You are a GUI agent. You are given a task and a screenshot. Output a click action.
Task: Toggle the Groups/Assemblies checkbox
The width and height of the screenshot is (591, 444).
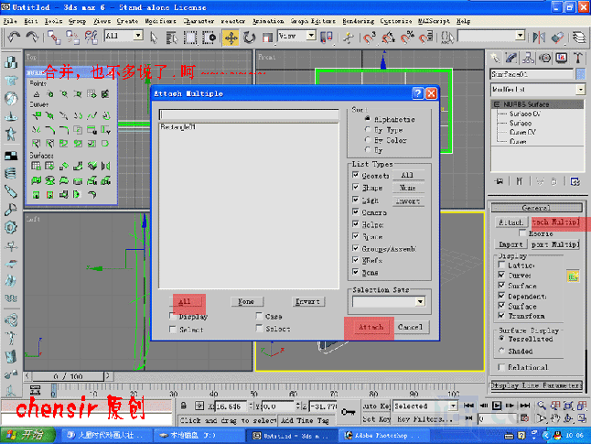pyautogui.click(x=356, y=248)
